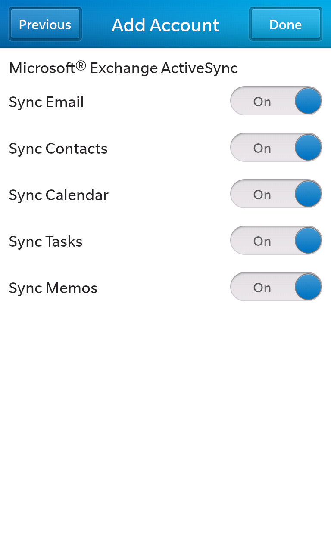331x551 pixels.
Task: Disable the Sync Contacts toggle
Action: click(276, 148)
